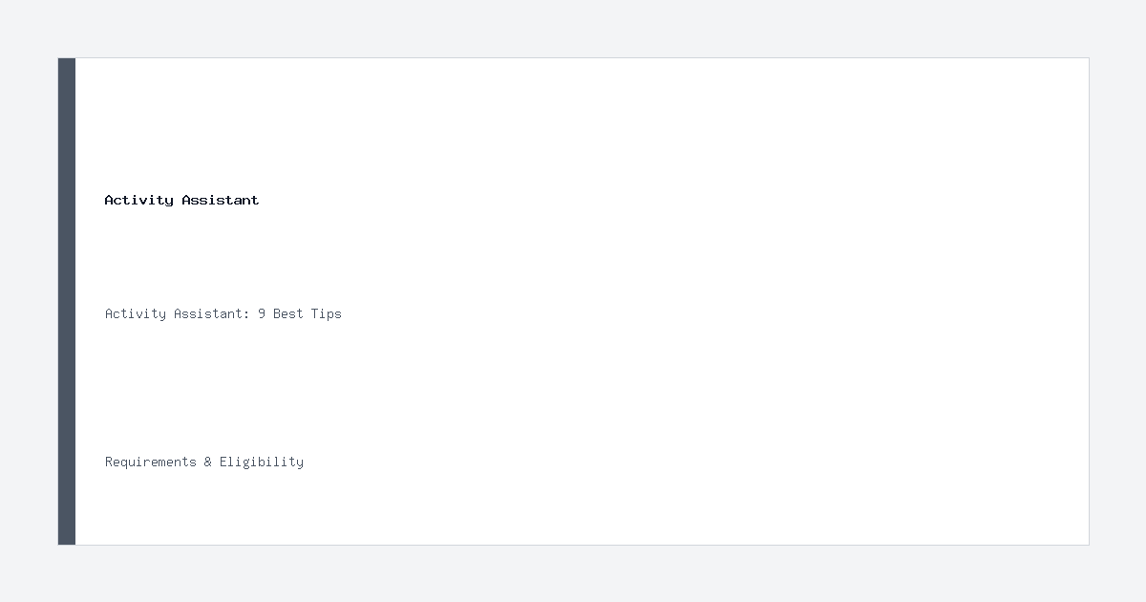Image resolution: width=1146 pixels, height=602 pixels.
Task: Open the Requirements & Eligibility link
Action: [204, 462]
